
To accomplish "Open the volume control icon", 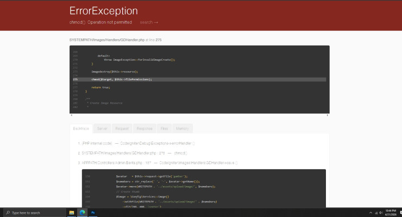I will point(381,213).
